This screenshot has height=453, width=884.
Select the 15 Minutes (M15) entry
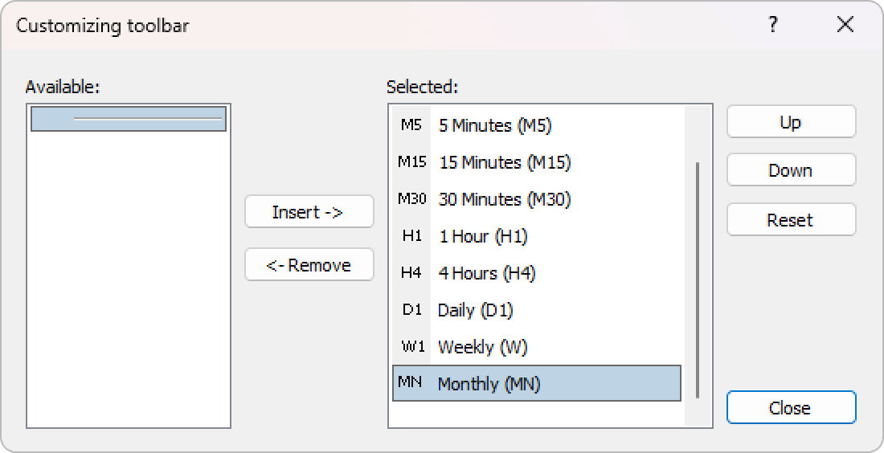pyautogui.click(x=537, y=161)
